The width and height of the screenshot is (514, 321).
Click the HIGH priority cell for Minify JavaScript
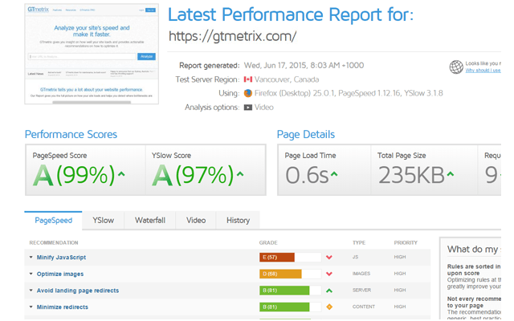(x=400, y=257)
